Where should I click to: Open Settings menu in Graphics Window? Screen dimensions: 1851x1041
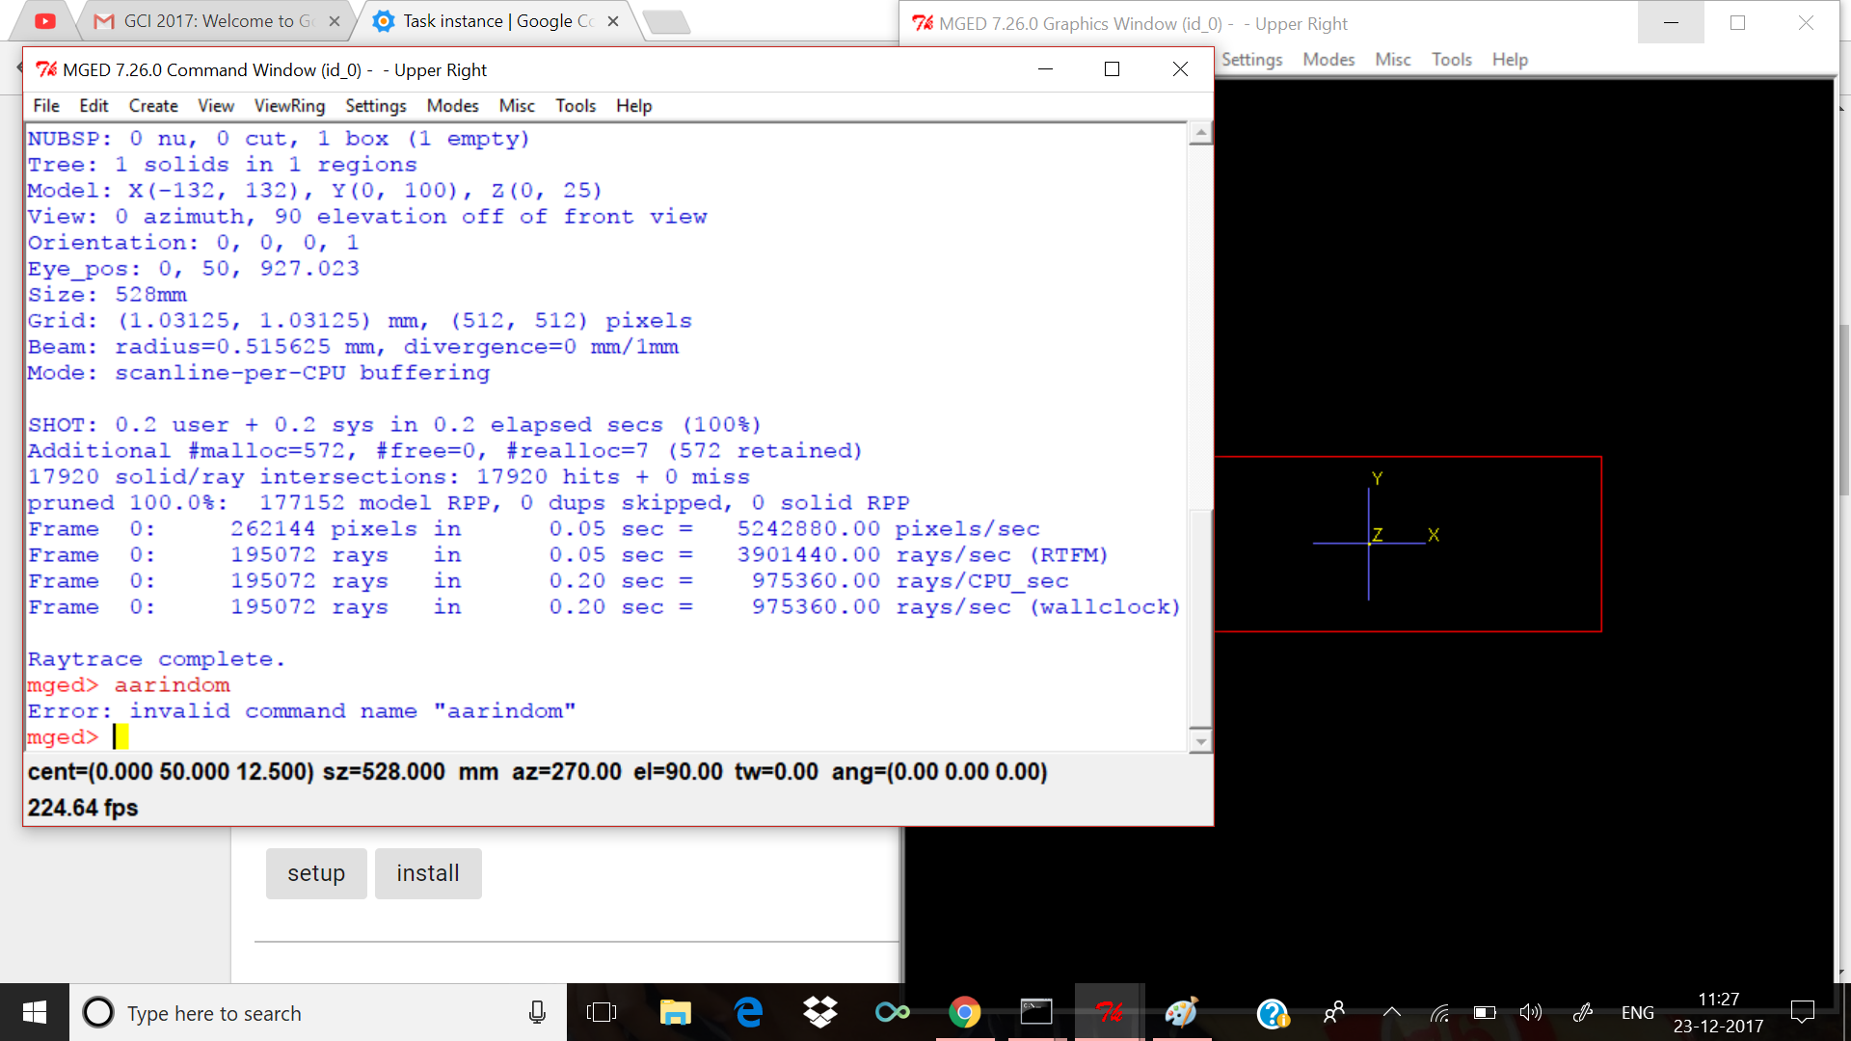tap(1252, 60)
